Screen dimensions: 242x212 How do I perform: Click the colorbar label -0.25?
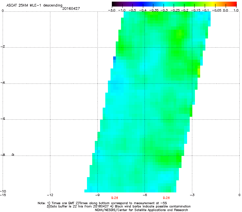click(175, 10)
